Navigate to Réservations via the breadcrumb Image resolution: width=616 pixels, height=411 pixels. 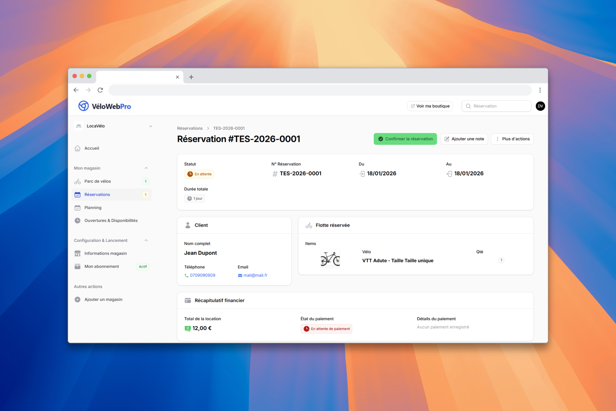coord(190,128)
